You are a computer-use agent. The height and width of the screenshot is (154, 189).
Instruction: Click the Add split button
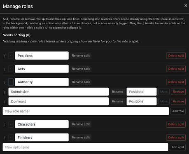178,147
